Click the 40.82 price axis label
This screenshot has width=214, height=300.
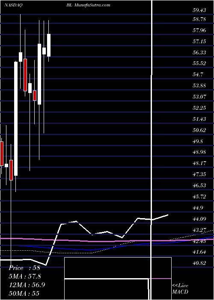(199, 263)
